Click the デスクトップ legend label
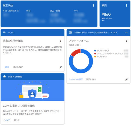Screen dimensions: 131x125 click(x=103, y=51)
